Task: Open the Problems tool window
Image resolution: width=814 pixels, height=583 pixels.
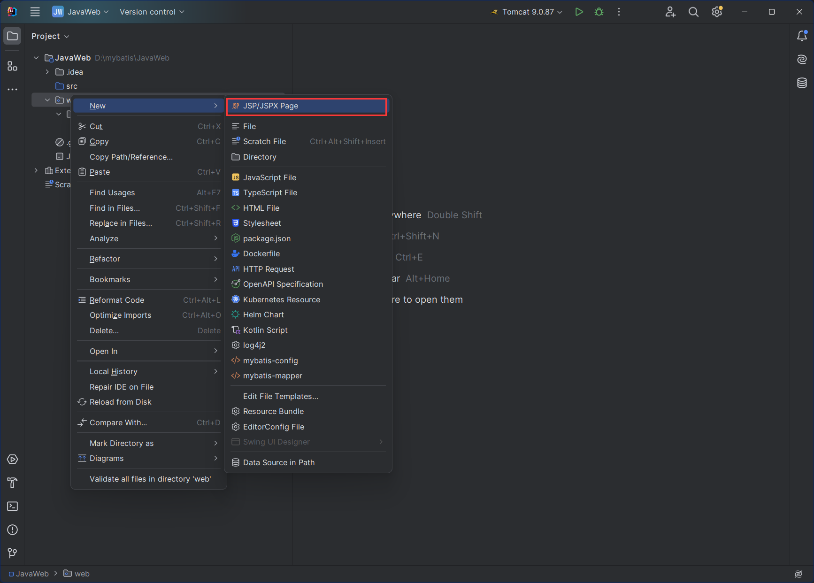Action: coord(13,530)
